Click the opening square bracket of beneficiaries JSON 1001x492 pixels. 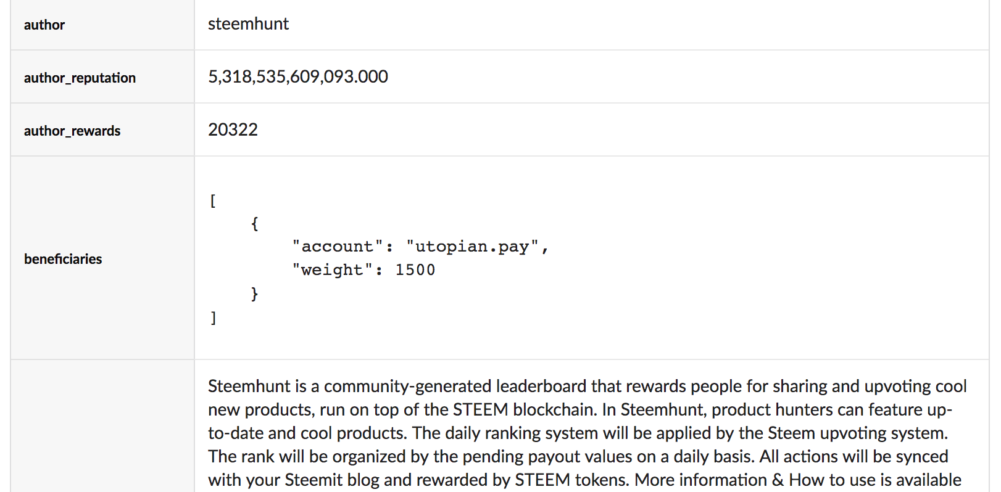point(213,201)
